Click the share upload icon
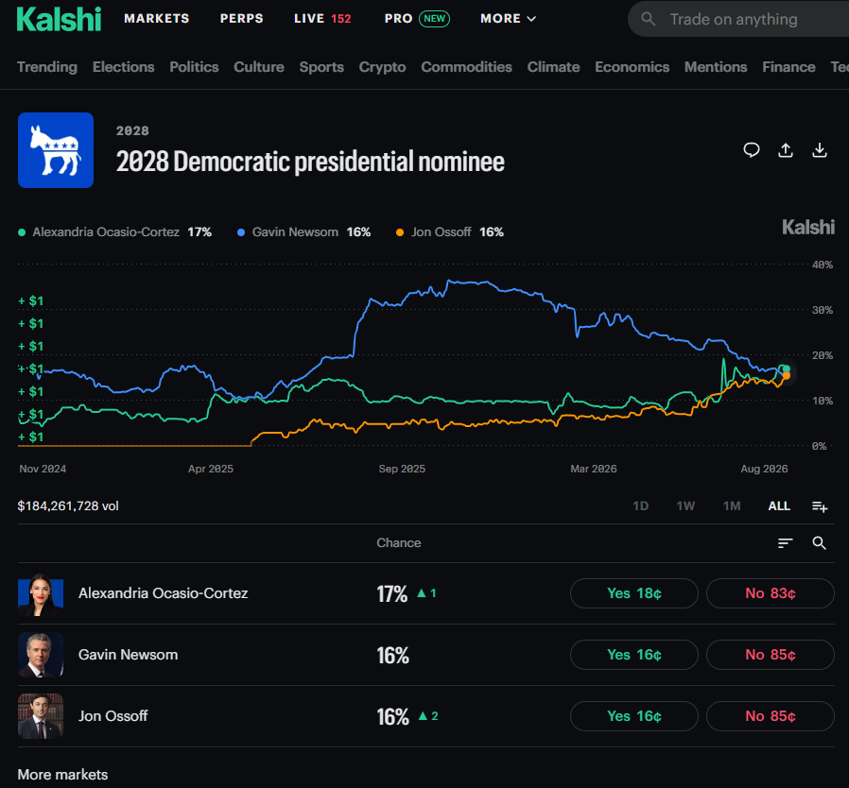Screen dimensions: 849x788 click(x=786, y=150)
